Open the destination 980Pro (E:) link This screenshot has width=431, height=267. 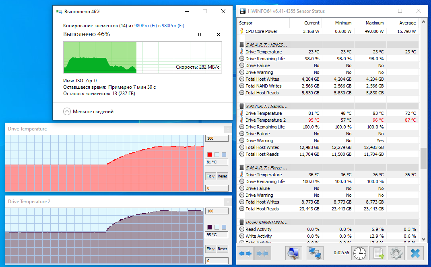(173, 25)
